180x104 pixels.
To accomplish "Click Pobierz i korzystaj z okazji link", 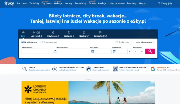I will click(x=129, y=70).
